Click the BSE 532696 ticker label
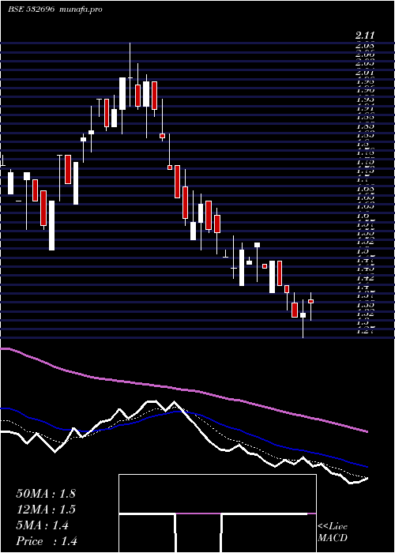This screenshot has height=553, width=395. tap(31, 9)
